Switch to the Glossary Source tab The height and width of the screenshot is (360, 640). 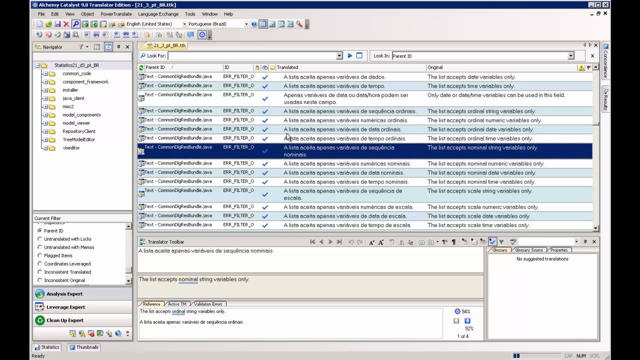528,250
